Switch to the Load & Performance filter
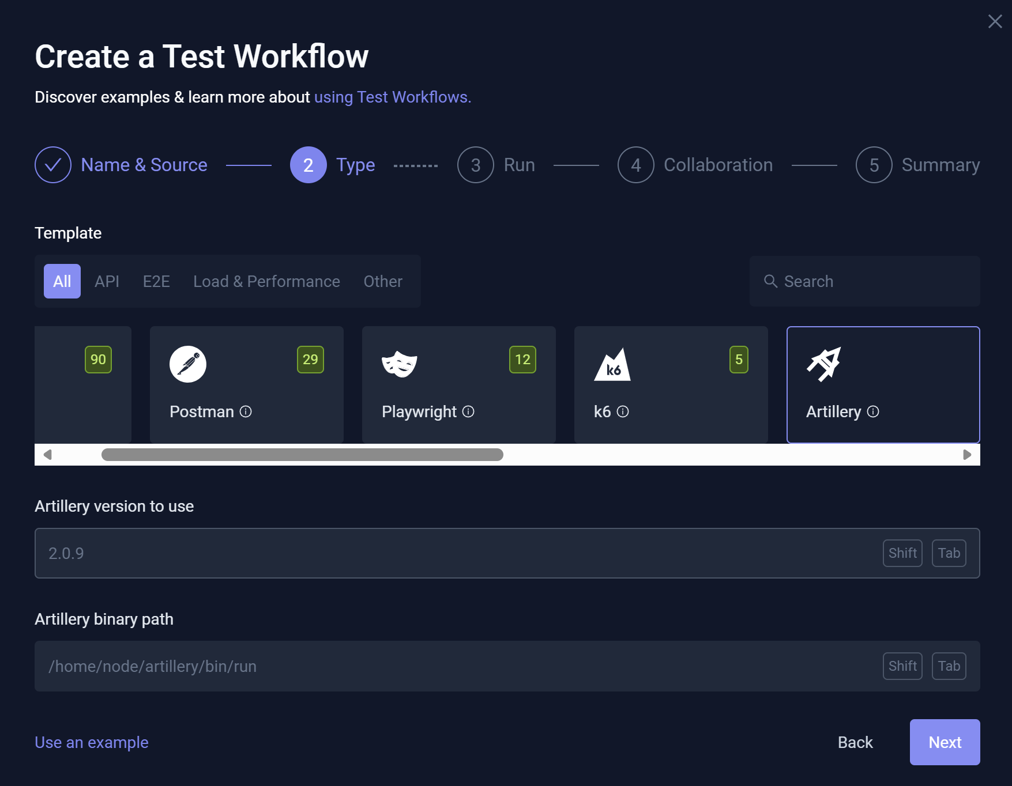The width and height of the screenshot is (1012, 786). [x=266, y=281]
